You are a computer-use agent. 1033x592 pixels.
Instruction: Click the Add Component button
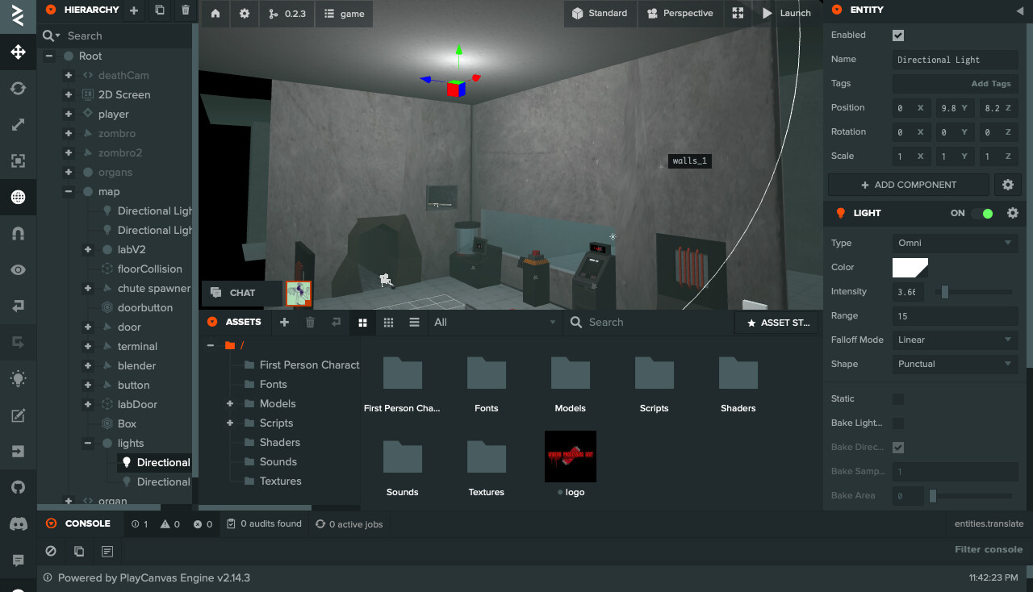coord(908,185)
